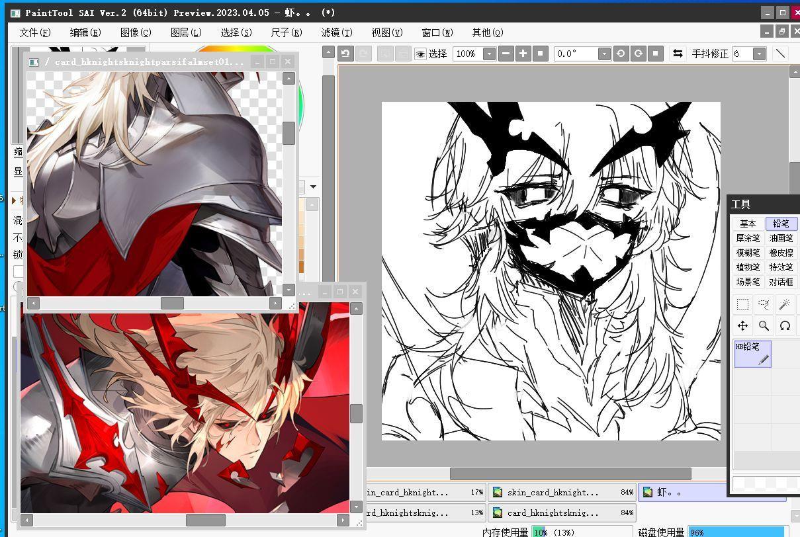Switch to the 植物笔 tool group
The image size is (800, 537).
pyautogui.click(x=748, y=267)
